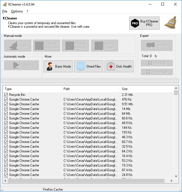Viewport: 182px width, 192px height.
Task: Click the Clean & Reboot button
Action: [x=75, y=45]
